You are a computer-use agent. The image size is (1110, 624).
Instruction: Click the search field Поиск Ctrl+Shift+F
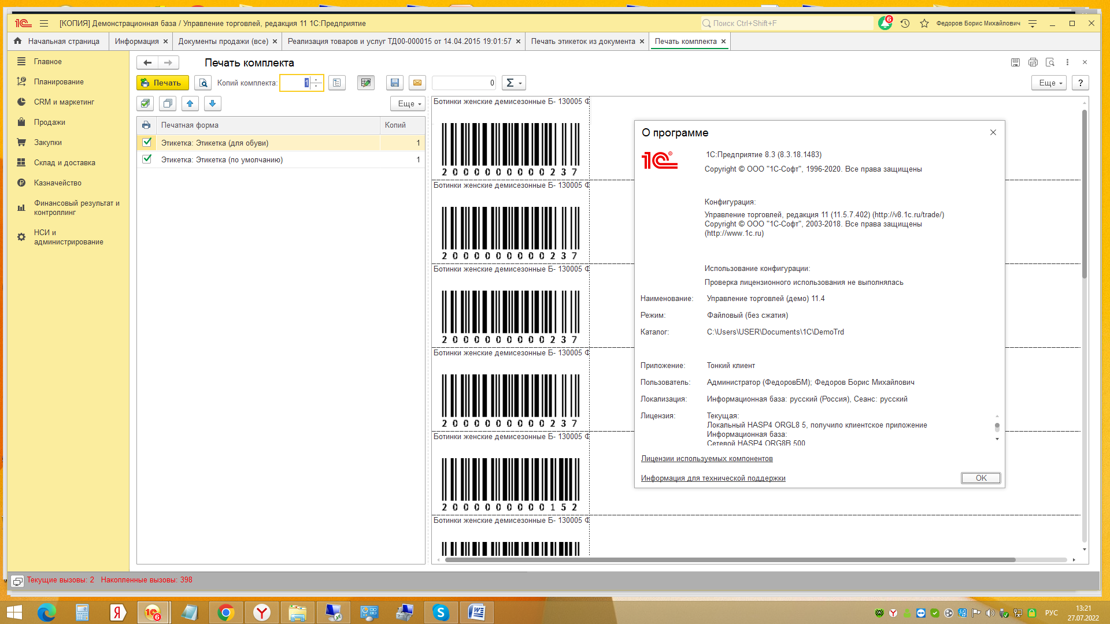coord(787,23)
